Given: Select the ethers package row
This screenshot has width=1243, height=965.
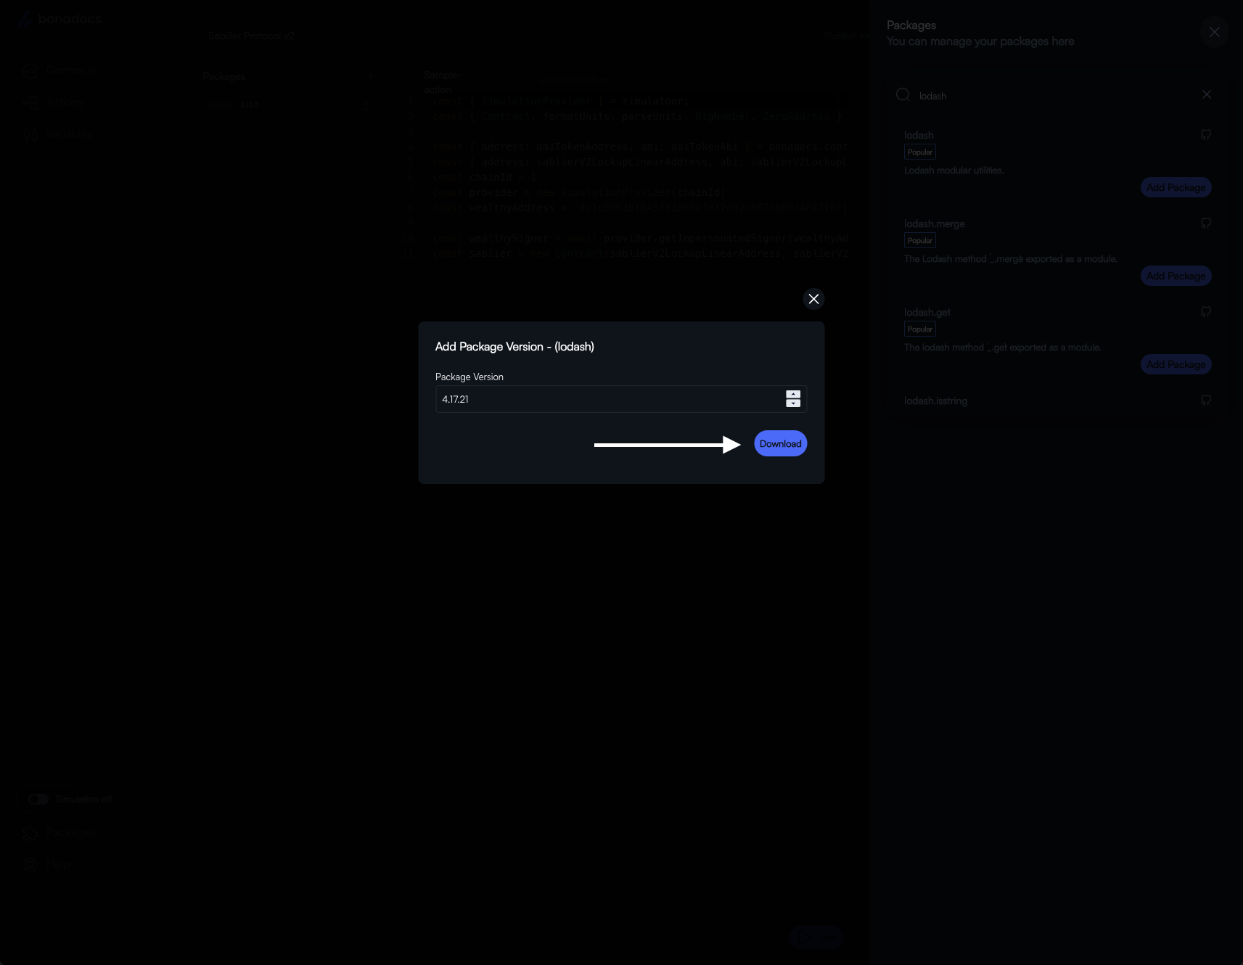Looking at the screenshot, I should [x=287, y=104].
